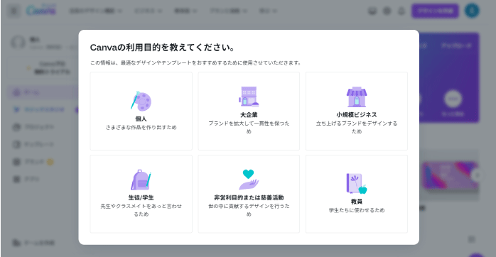Open the account avatar in the top right
Screen dimensions: 496x257
point(472,11)
